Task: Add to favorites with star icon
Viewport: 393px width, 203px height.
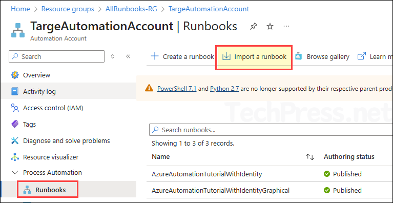Action: (270, 26)
